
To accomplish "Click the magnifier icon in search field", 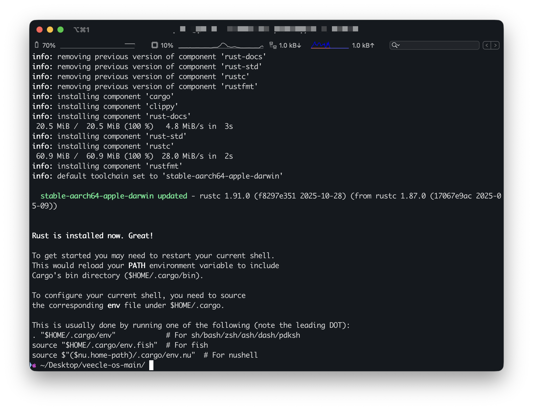I will click(x=394, y=45).
